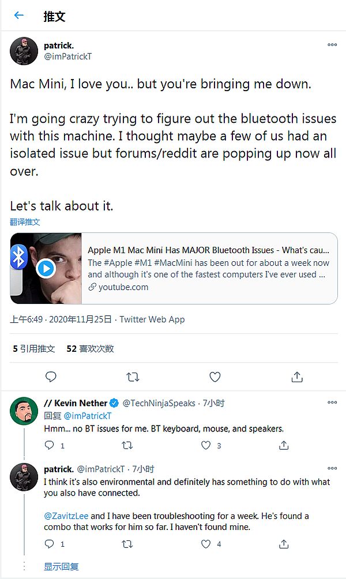Open patrick's profile avatar on main tweet
Image resolution: width=346 pixels, height=579 pixels.
pos(24,51)
